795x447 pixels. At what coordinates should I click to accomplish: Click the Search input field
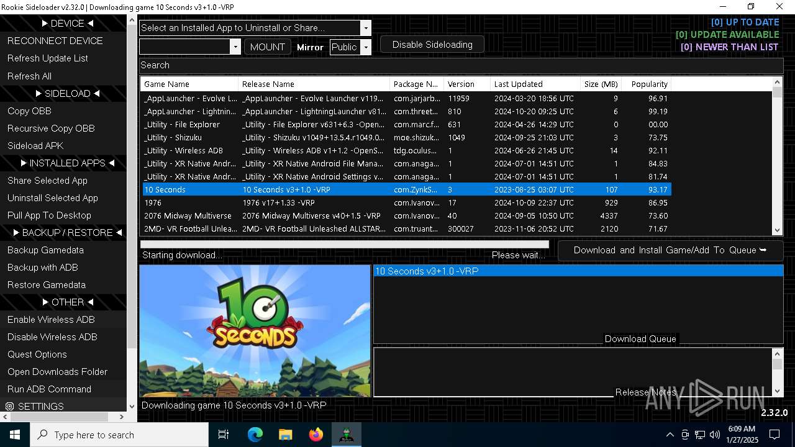click(461, 65)
